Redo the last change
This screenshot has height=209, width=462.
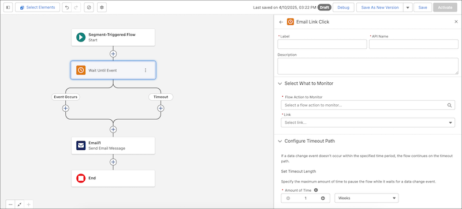pos(76,7)
